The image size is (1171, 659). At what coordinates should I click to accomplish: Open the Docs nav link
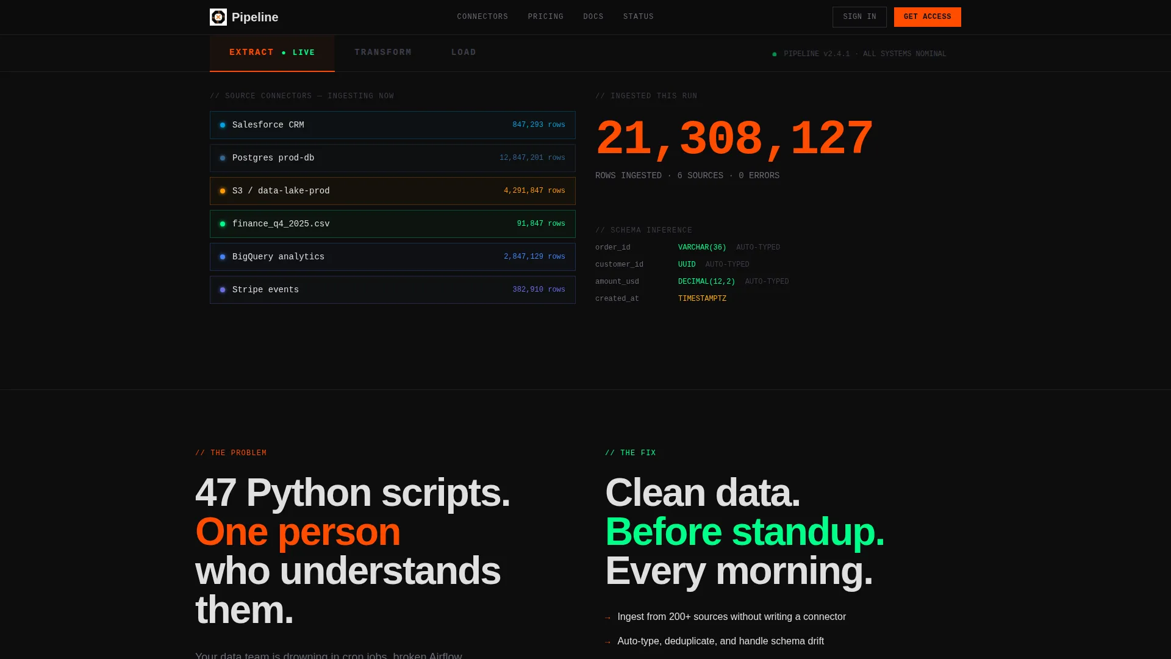[x=593, y=17]
